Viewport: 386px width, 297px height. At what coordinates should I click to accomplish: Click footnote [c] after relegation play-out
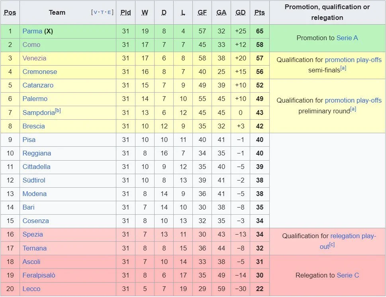tap(332, 245)
